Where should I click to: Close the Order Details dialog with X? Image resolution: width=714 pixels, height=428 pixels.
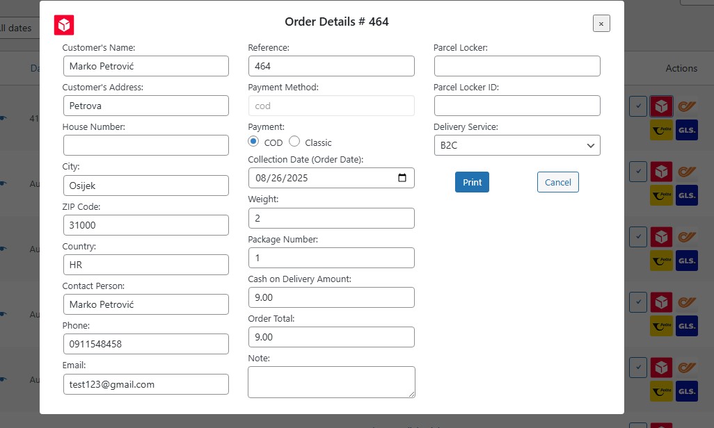point(601,24)
